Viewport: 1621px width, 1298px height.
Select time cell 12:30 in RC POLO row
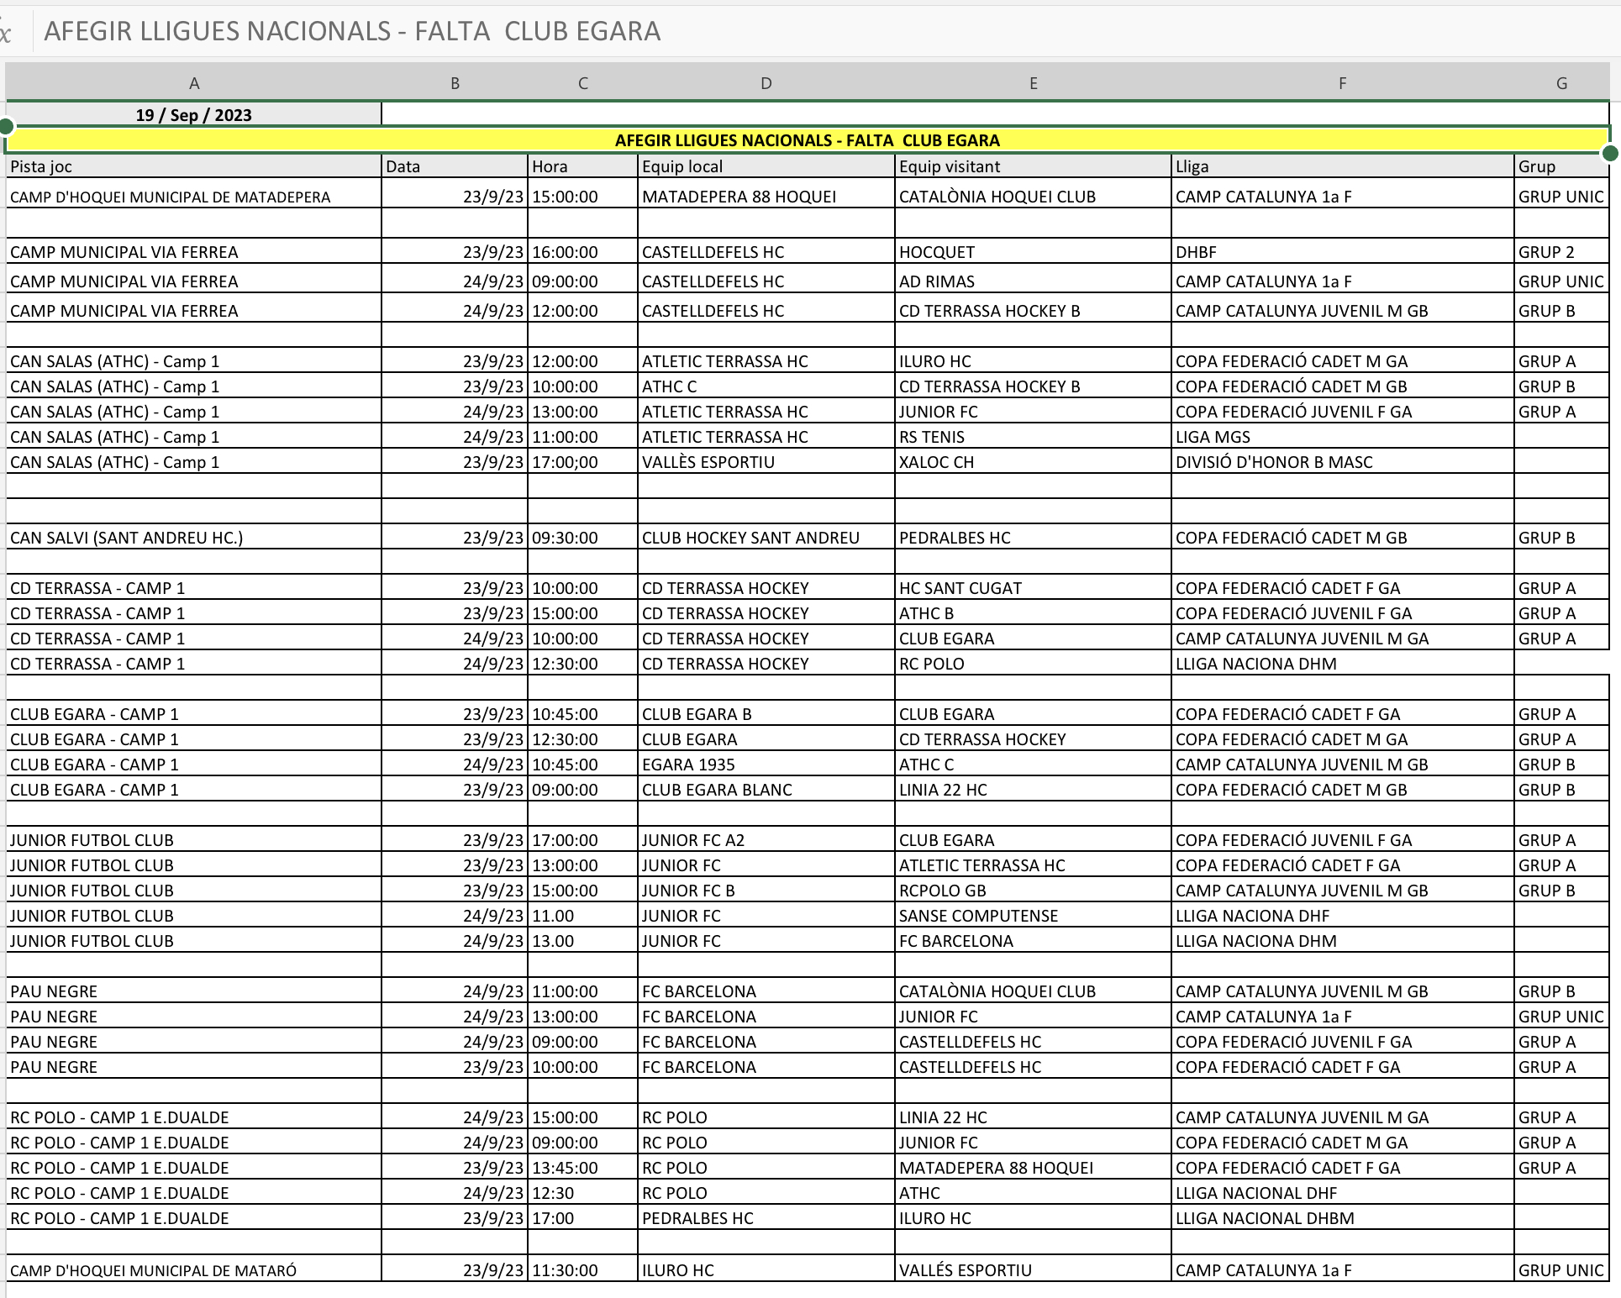583,1193
